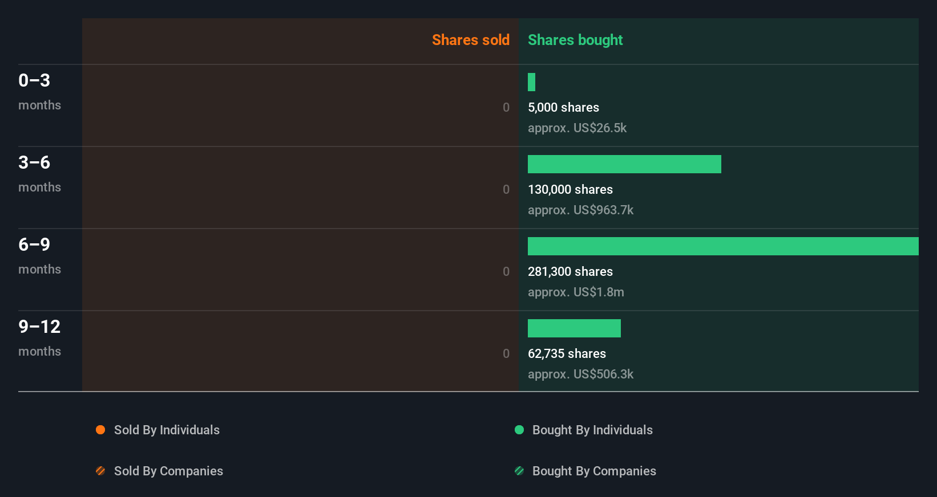This screenshot has width=937, height=497.
Task: Click the 6–9 months row label
Action: (x=39, y=255)
